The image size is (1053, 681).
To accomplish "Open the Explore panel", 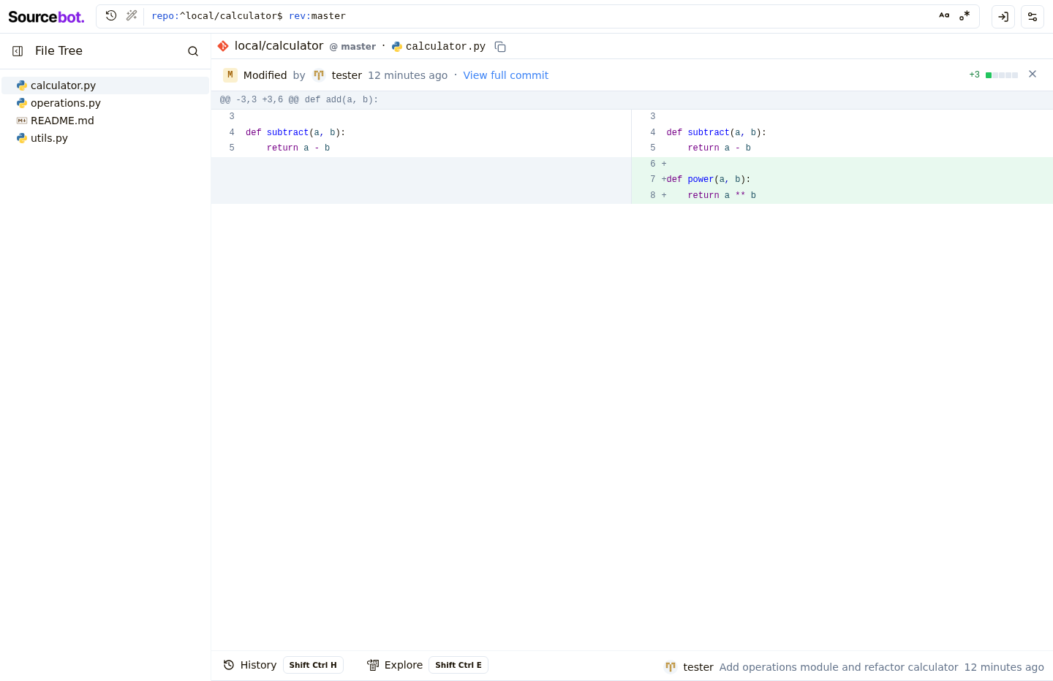I will (395, 665).
